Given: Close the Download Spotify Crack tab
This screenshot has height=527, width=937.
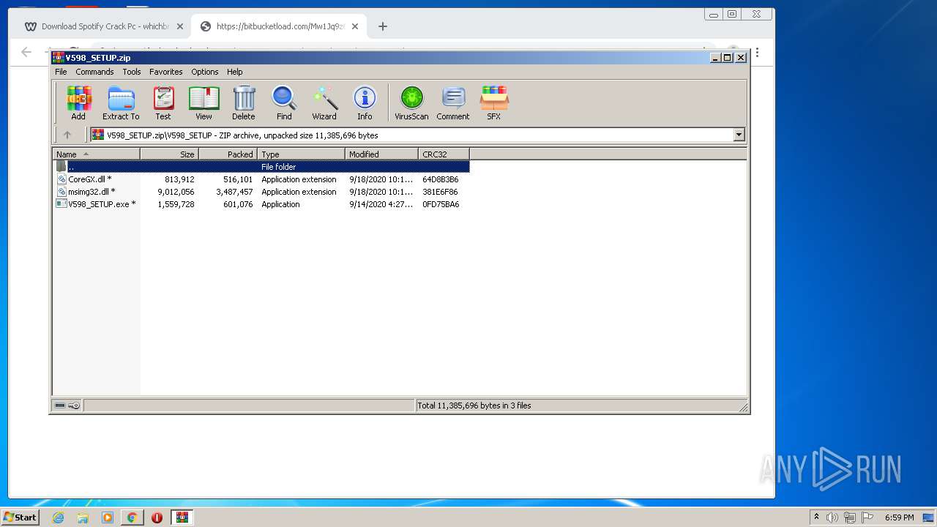Looking at the screenshot, I should coord(180,26).
